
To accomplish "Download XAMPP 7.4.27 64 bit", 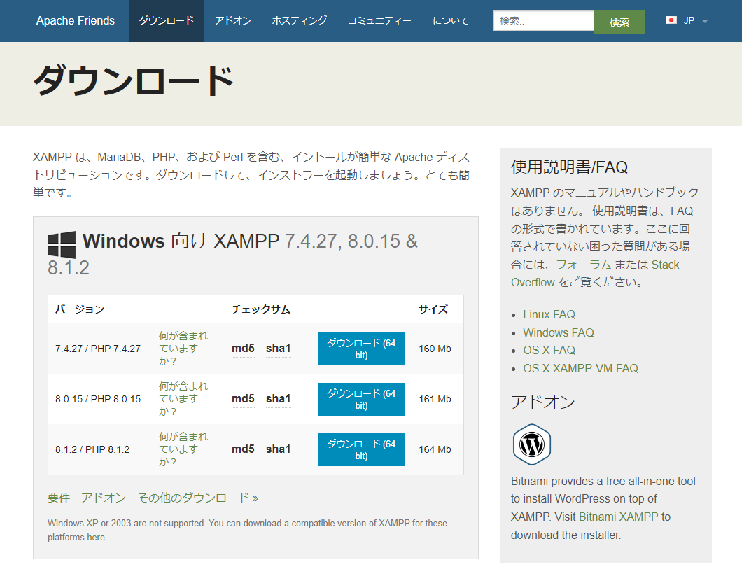I will [361, 349].
